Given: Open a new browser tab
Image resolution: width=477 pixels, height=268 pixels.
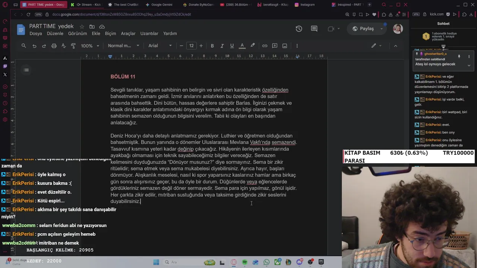Looking at the screenshot, I should tap(369, 4).
